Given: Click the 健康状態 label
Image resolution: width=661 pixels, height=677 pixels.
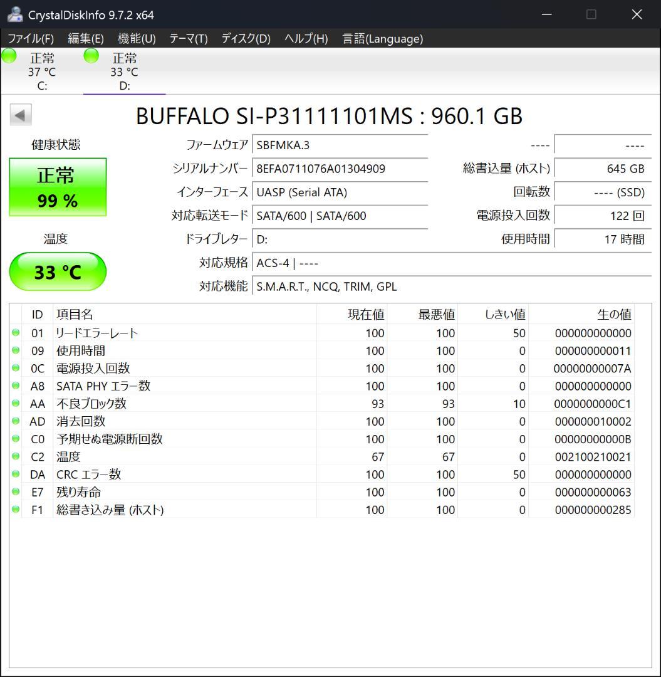Looking at the screenshot, I should tap(56, 144).
